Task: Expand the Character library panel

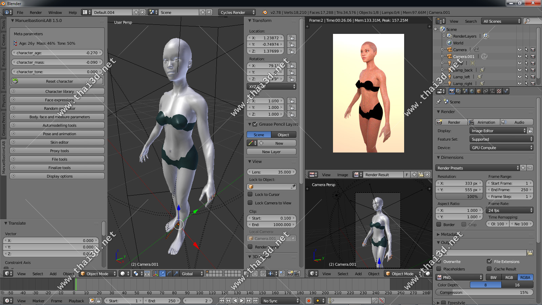Action: coord(57,91)
